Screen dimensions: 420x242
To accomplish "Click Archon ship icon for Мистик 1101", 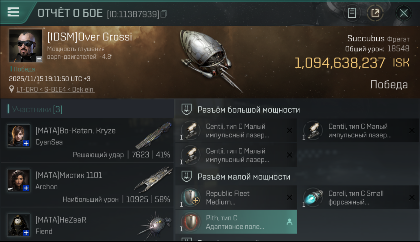I will pyautogui.click(x=154, y=180).
